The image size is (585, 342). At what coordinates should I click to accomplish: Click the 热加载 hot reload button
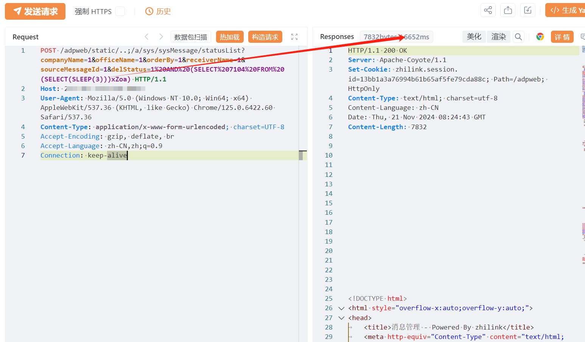pos(230,37)
